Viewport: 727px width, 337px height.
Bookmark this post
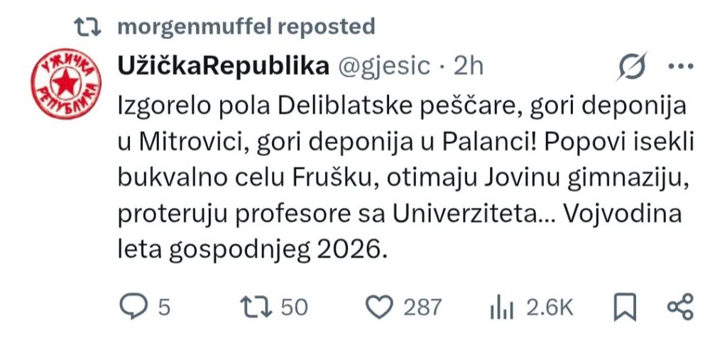625,307
